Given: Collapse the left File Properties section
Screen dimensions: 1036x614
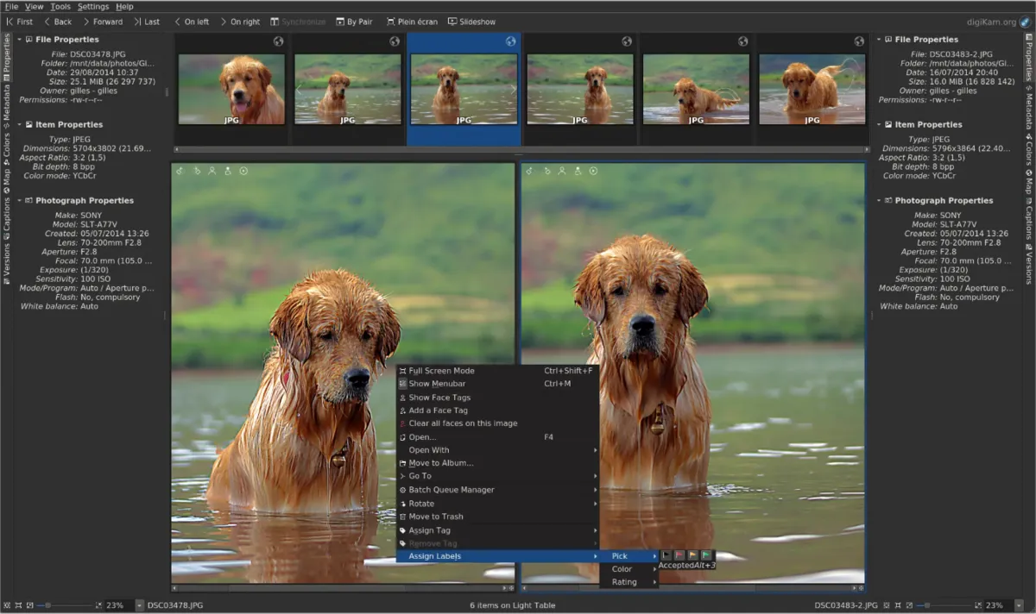Looking at the screenshot, I should pos(19,40).
